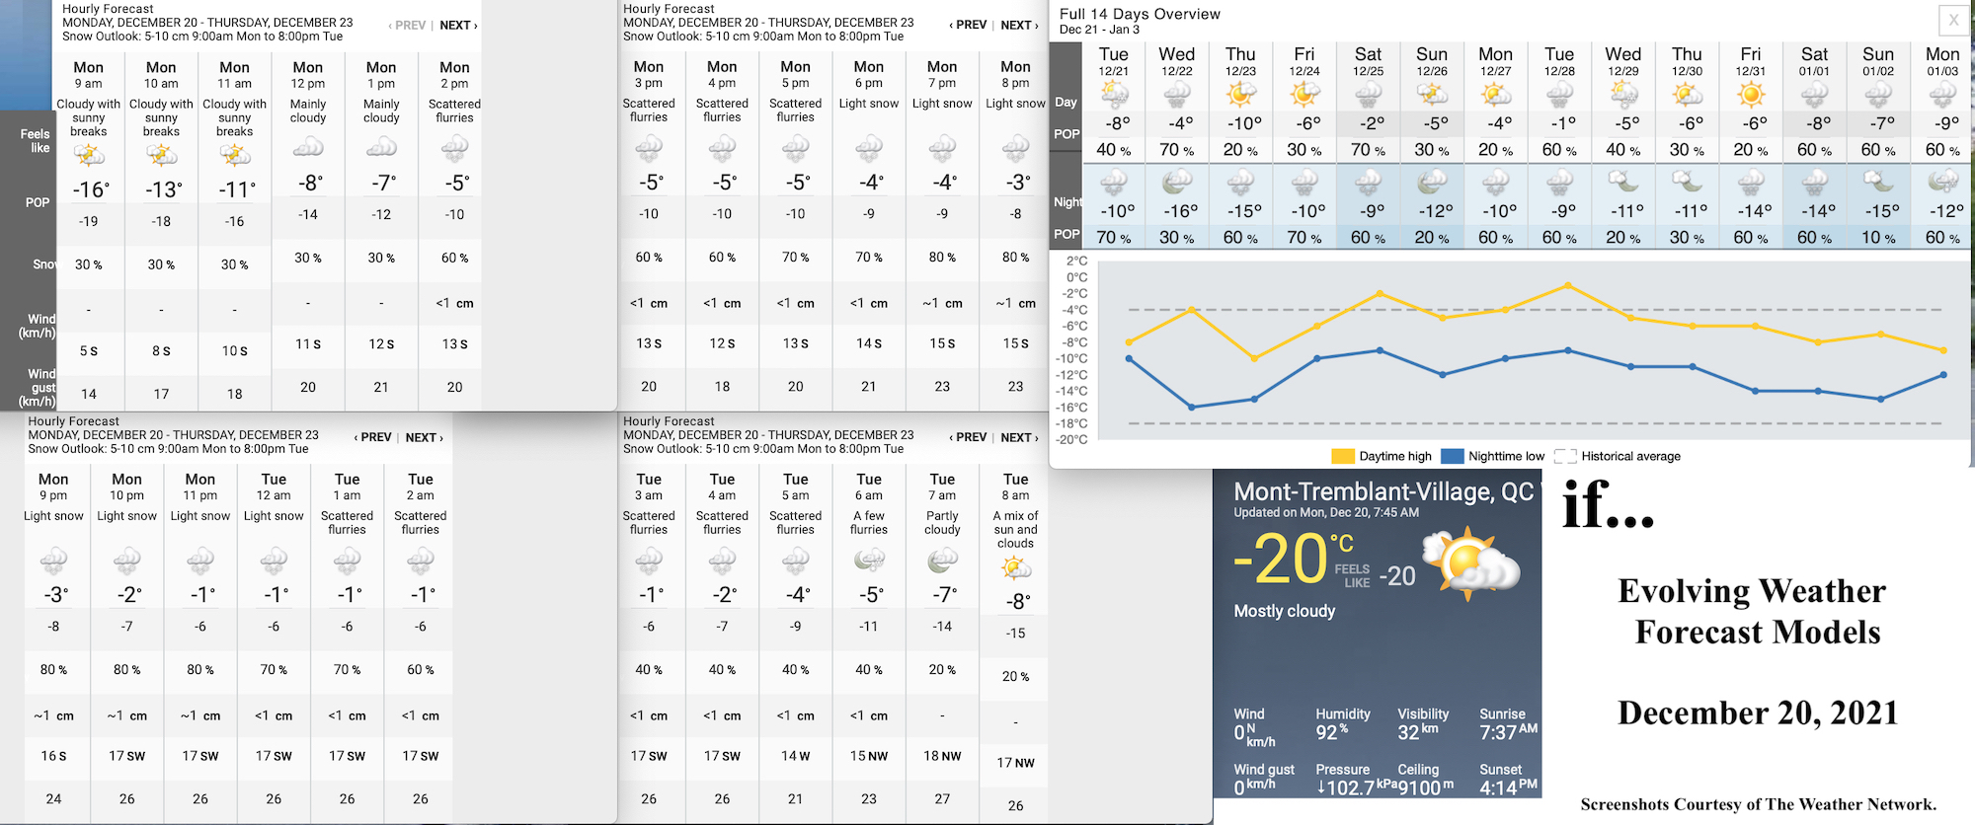1975x825 pixels.
Task: Click the current conditions sun-and-cloud icon
Action: [x=1471, y=562]
